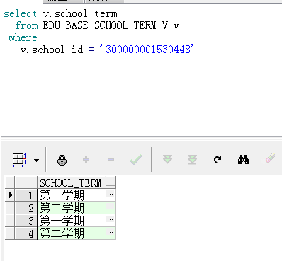Click the fetch next page icon

coord(167,159)
